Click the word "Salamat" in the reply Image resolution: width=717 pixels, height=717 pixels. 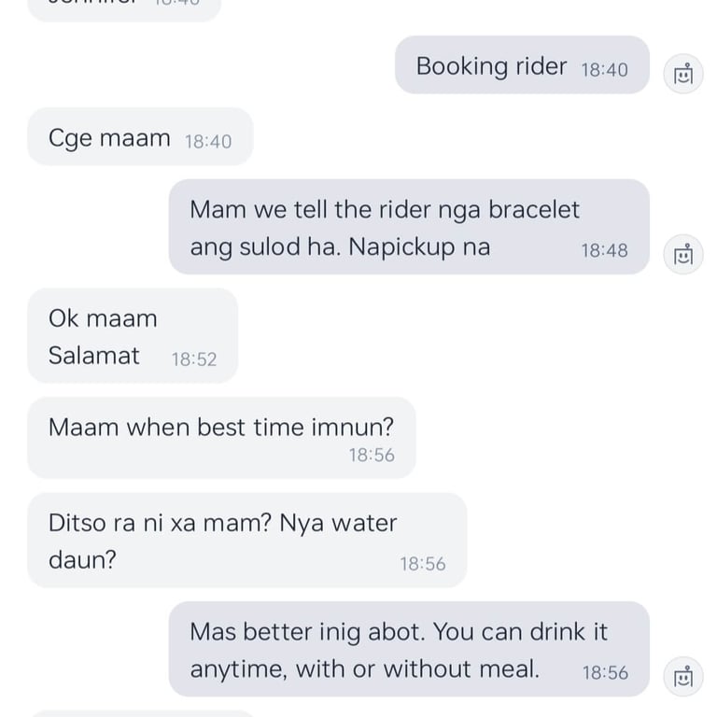point(94,356)
